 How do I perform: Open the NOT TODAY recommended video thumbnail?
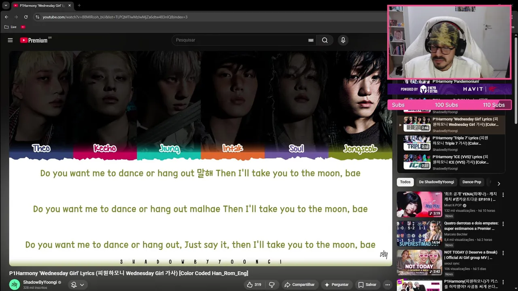click(x=419, y=263)
